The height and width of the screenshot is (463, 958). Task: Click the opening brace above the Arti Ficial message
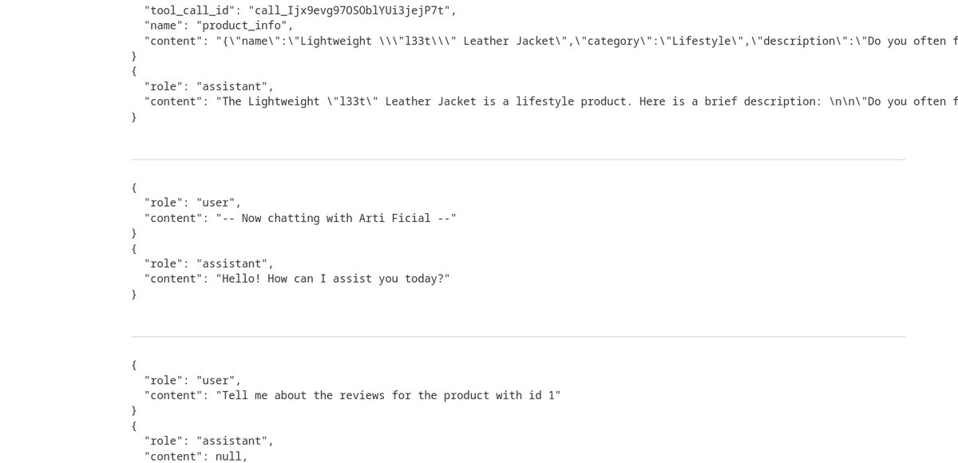click(133, 188)
